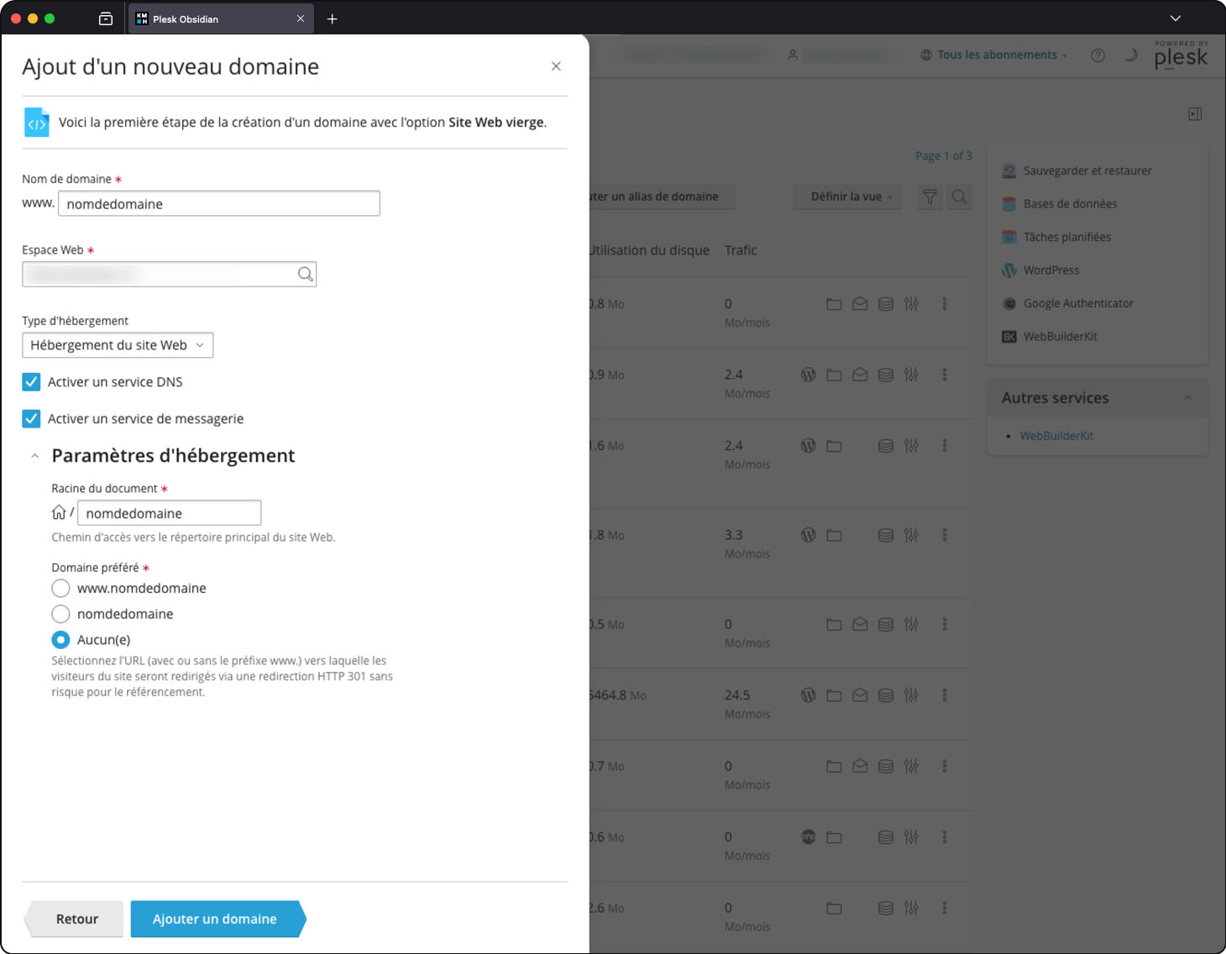
Task: Select the Aucun(e) radio option
Action: coord(60,640)
